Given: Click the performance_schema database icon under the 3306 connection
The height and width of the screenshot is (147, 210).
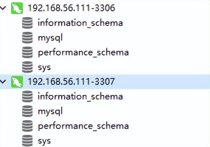Looking at the screenshot, I should [28, 52].
